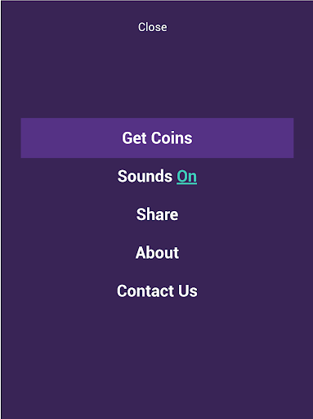Contact the developers via Contact Us
This screenshot has height=419, width=313.
tap(157, 291)
